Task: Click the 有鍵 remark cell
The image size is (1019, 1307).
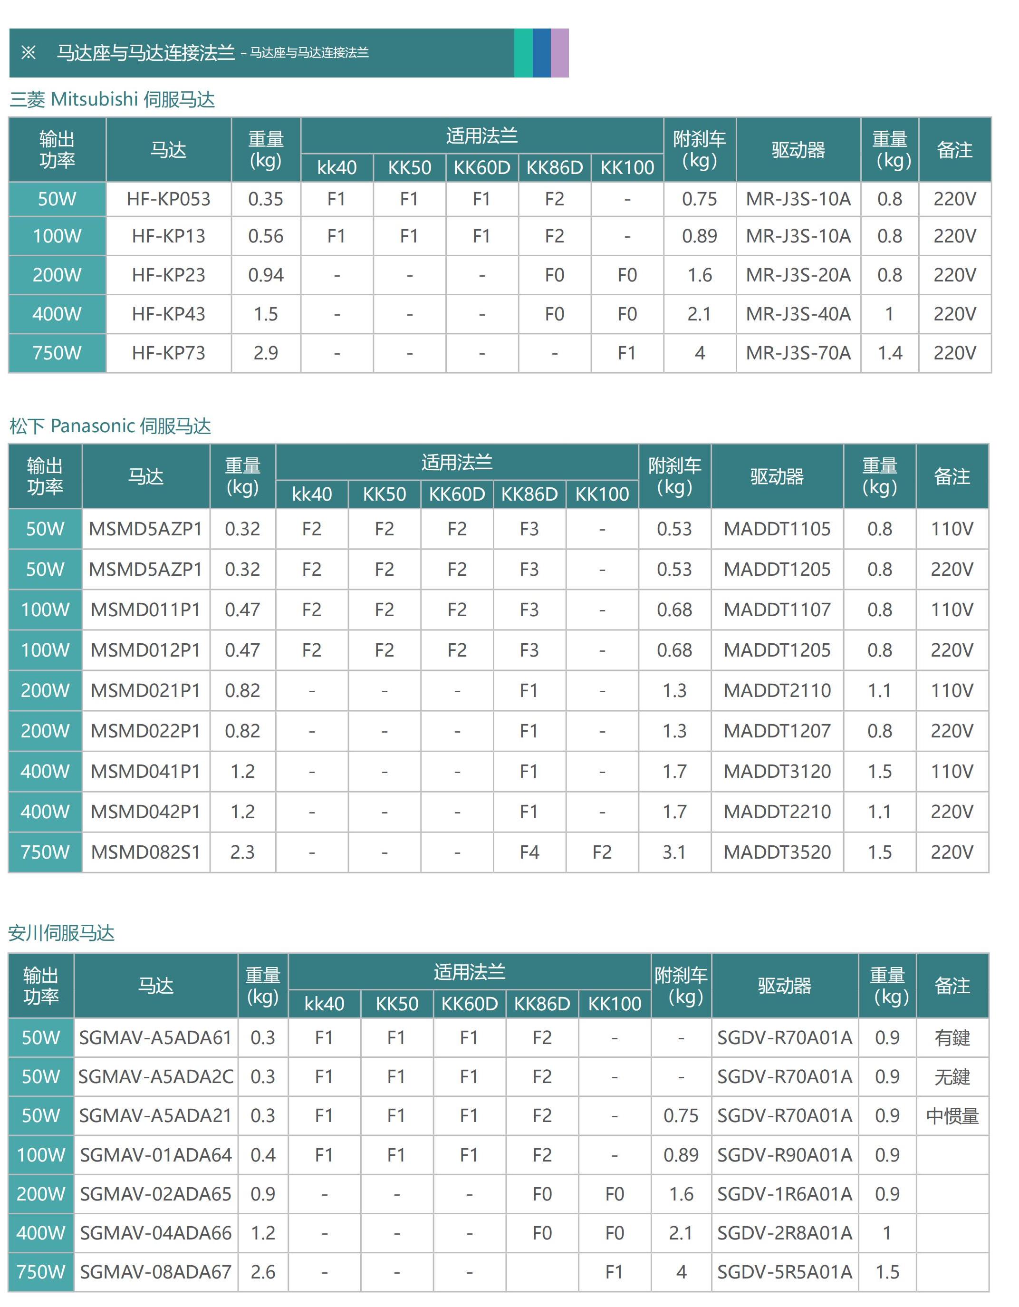Action: [x=952, y=1037]
